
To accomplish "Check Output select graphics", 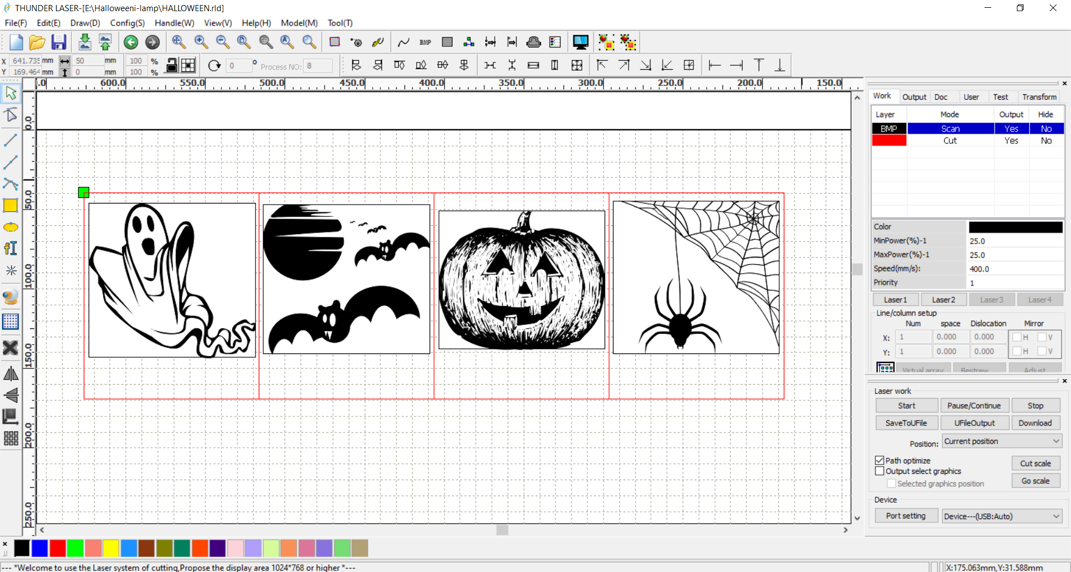I will (x=880, y=471).
